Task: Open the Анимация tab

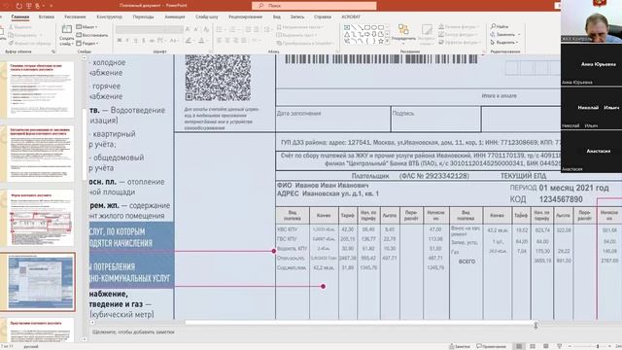Action: coord(175,17)
